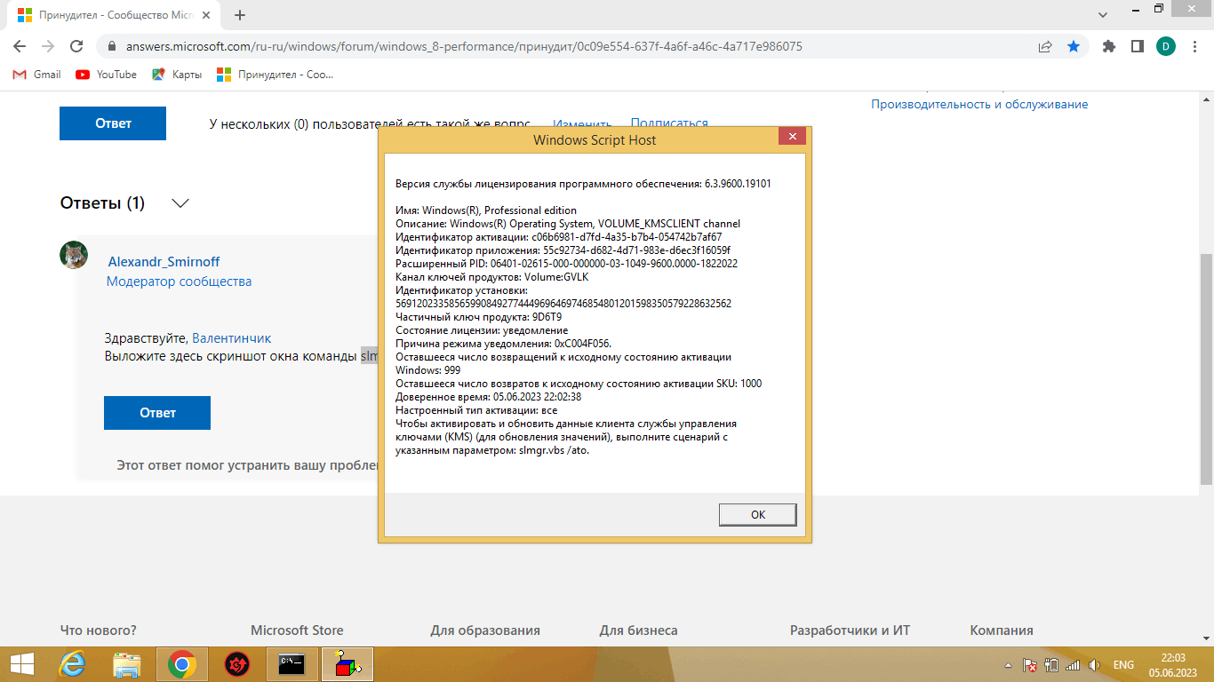Open the Производительность и обслуживание link
Image resolution: width=1214 pixels, height=682 pixels.
pyautogui.click(x=979, y=104)
